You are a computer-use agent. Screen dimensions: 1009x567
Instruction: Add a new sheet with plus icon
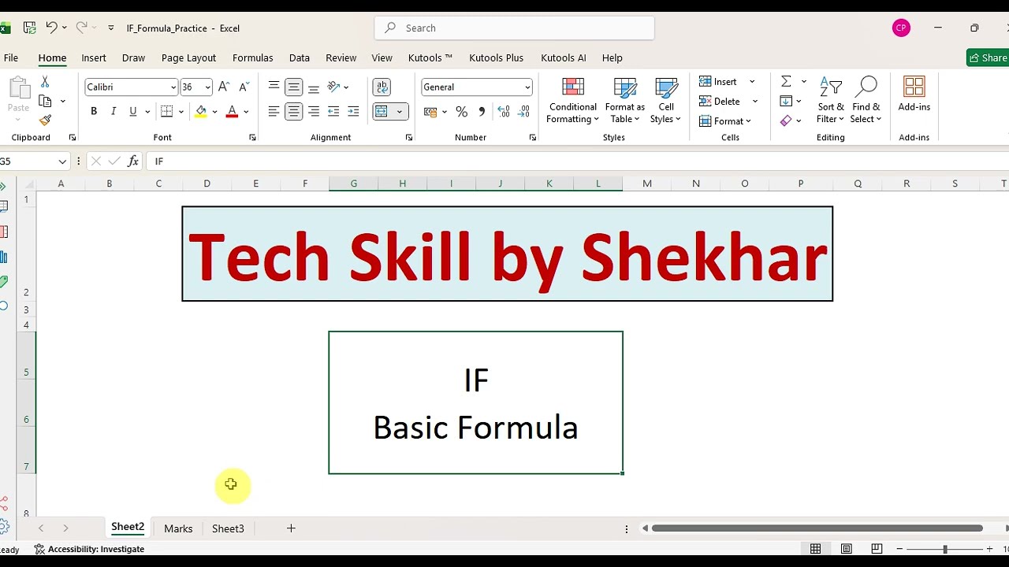(x=291, y=528)
